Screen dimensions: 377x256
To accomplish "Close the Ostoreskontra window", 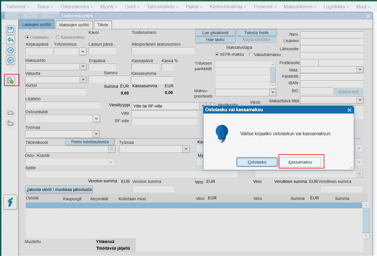I will point(368,16).
